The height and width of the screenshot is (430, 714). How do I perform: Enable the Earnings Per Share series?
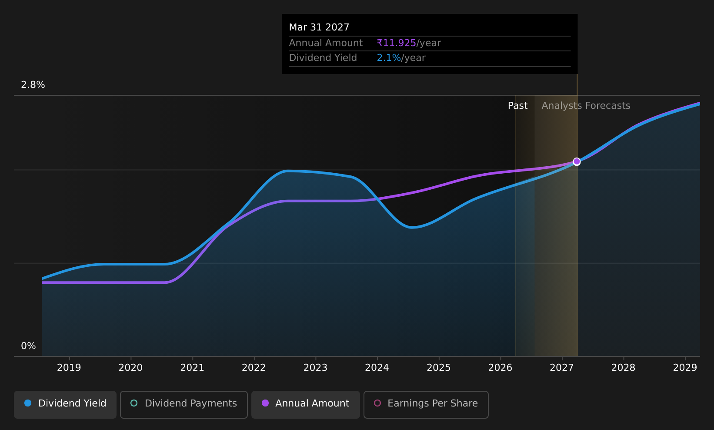click(426, 404)
